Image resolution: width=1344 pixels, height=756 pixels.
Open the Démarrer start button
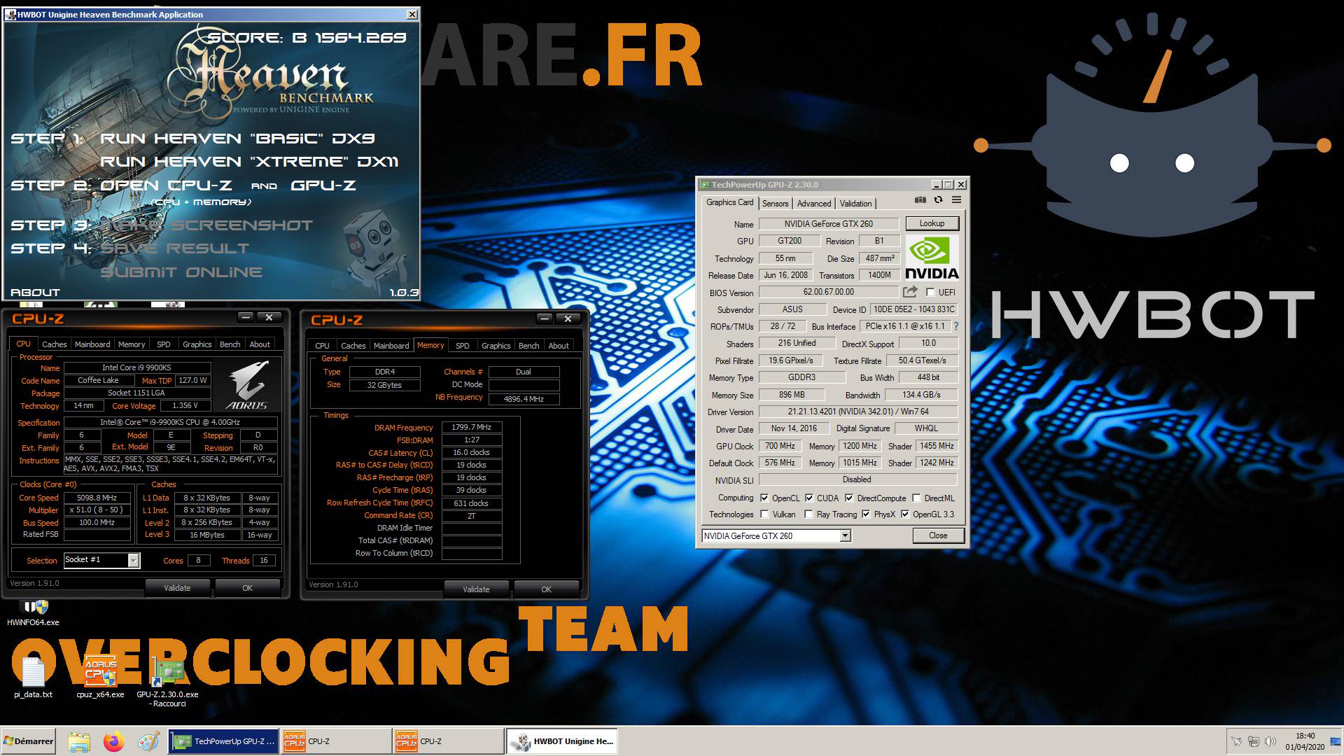29,741
